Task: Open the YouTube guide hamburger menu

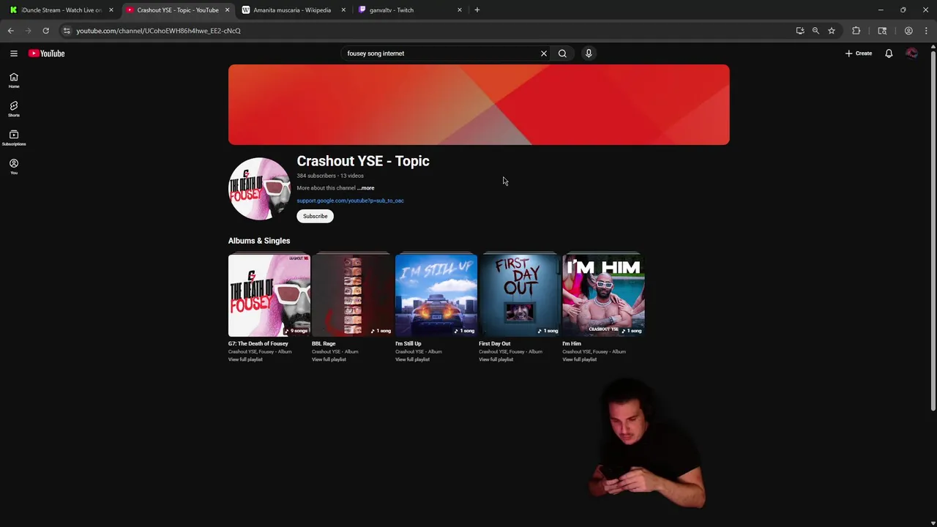Action: (x=13, y=53)
